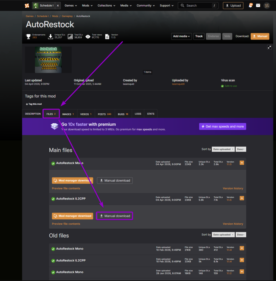Open the Collections menu

pyautogui.click(x=106, y=5)
